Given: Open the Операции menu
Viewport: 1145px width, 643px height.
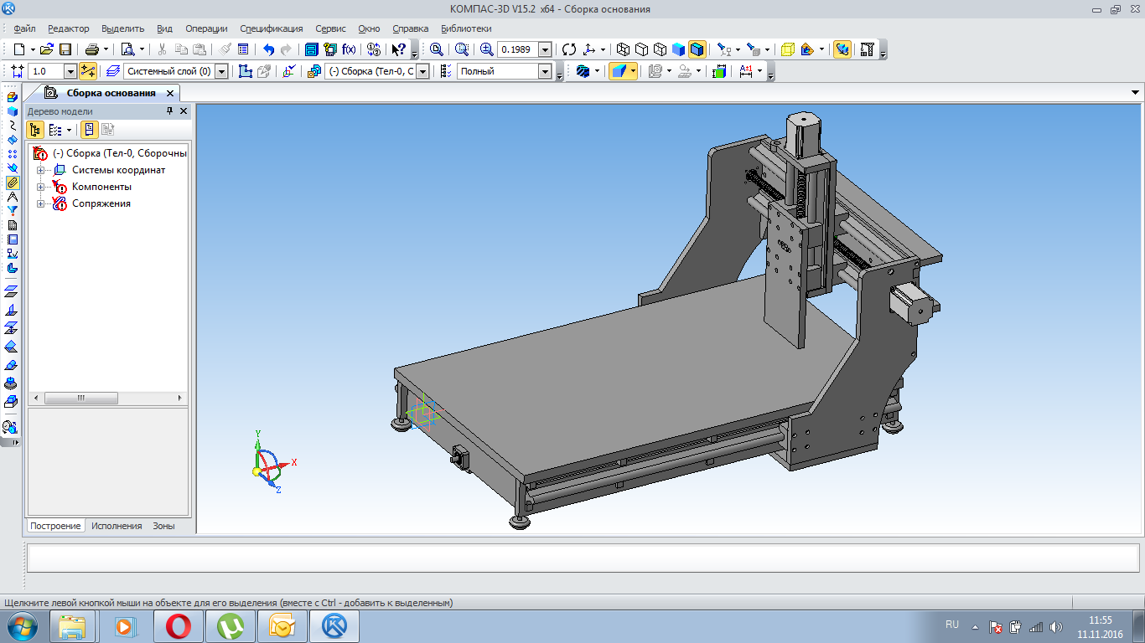Looking at the screenshot, I should point(206,28).
